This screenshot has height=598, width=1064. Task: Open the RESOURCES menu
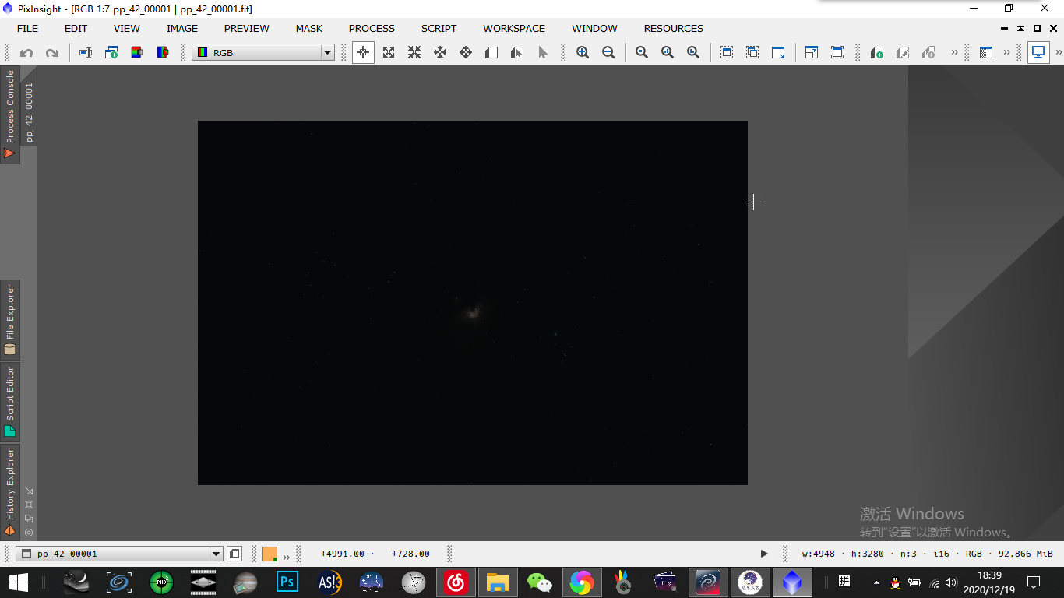(x=674, y=29)
